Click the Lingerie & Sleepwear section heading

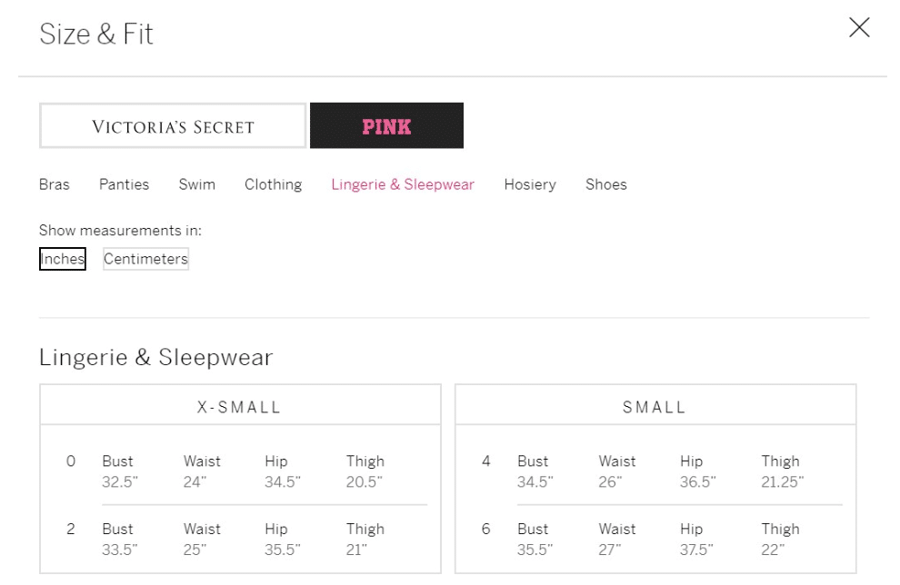155,357
